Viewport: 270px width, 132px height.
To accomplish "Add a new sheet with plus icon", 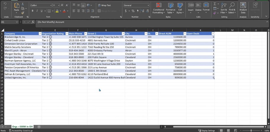I will click(39, 127).
